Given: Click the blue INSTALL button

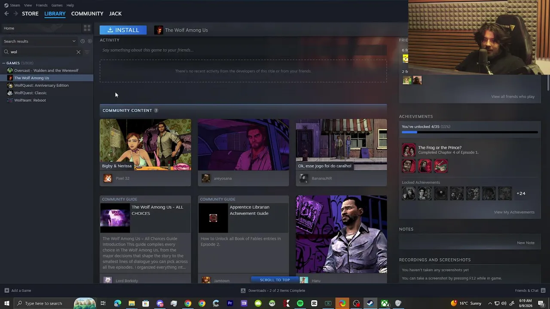Looking at the screenshot, I should click(123, 30).
